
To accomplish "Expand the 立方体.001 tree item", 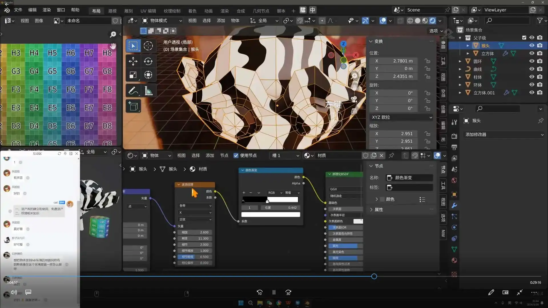I will click(460, 93).
